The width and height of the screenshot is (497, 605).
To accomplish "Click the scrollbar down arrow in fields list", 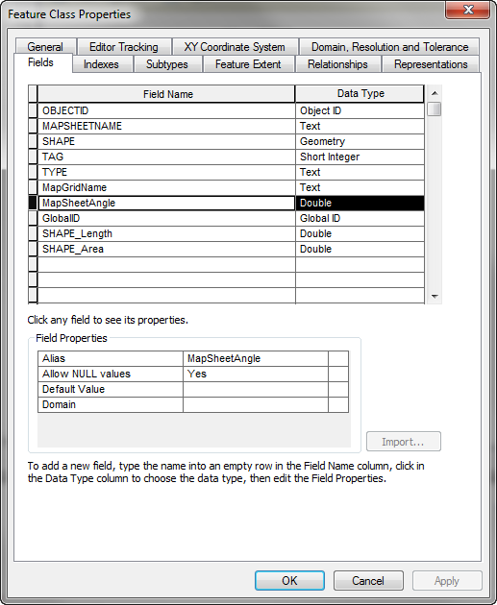I will [x=435, y=297].
